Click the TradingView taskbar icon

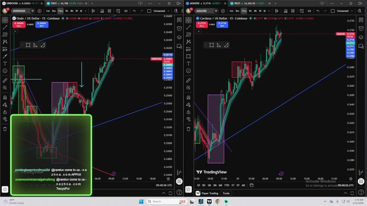pyautogui.click(x=209, y=201)
